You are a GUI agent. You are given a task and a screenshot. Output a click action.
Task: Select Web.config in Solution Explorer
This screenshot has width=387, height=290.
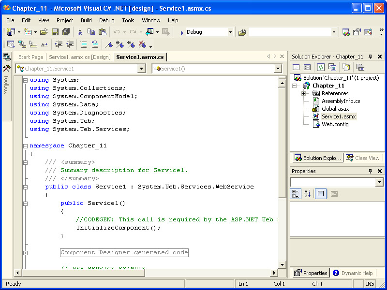click(335, 124)
